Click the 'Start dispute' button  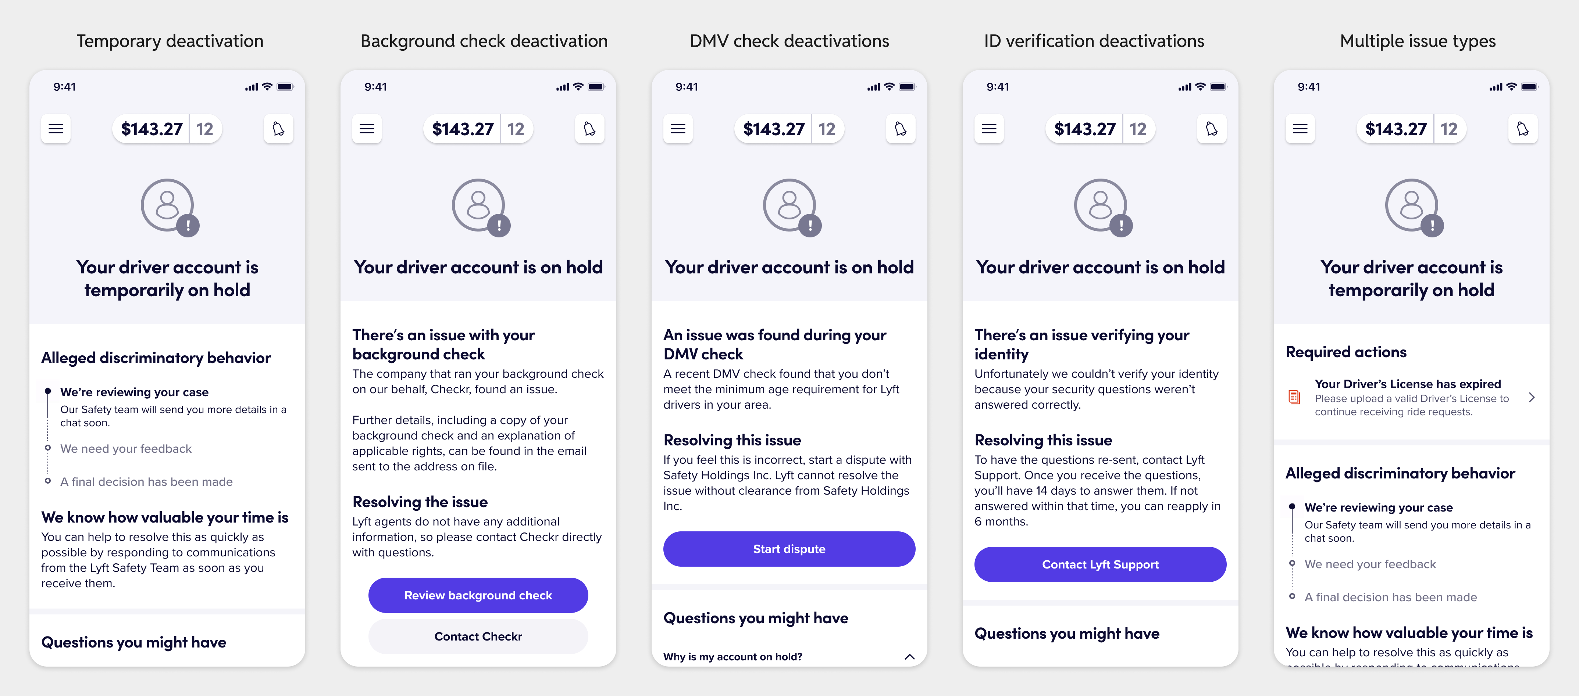789,548
